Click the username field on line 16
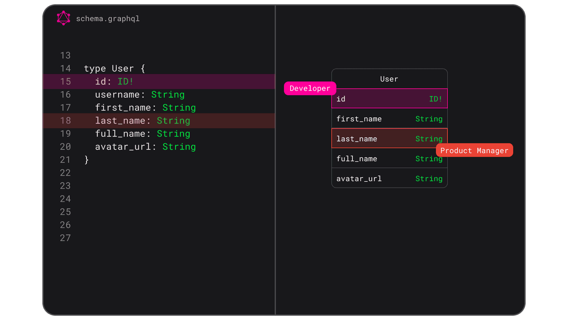Viewport: 568px width, 320px height. [116, 94]
